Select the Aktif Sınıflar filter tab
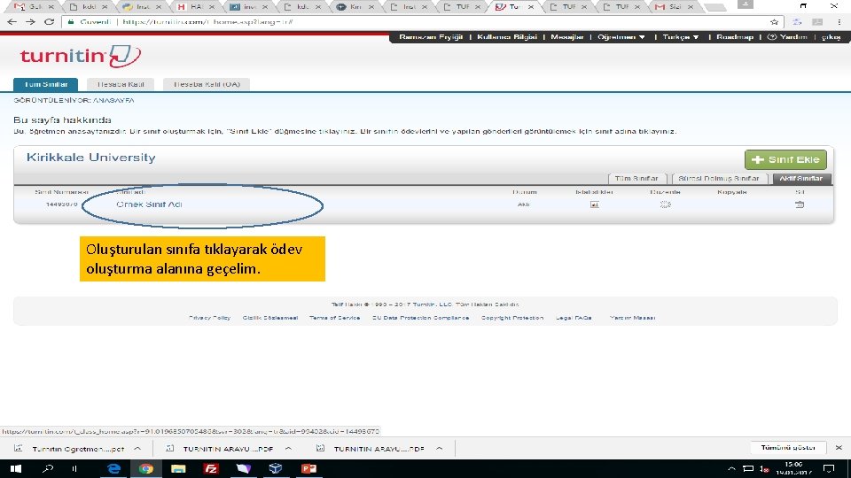The image size is (851, 478). 801,178
